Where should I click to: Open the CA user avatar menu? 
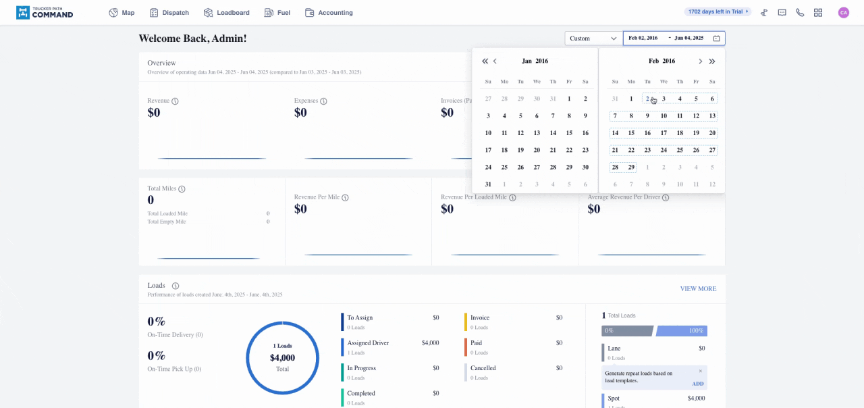843,13
